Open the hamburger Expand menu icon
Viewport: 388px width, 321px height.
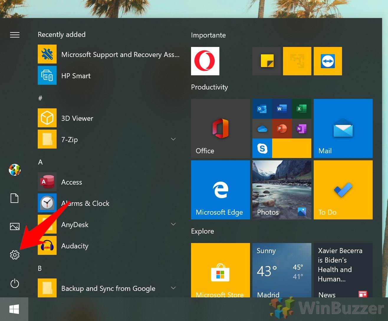pos(15,35)
